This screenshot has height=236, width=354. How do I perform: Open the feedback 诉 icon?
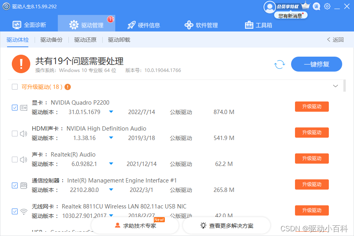tap(317, 6)
